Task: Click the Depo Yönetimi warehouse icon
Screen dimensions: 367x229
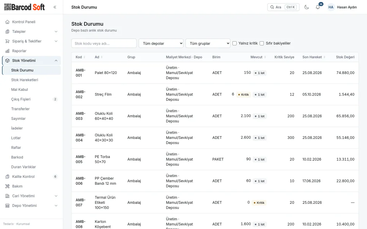Action: [8, 206]
